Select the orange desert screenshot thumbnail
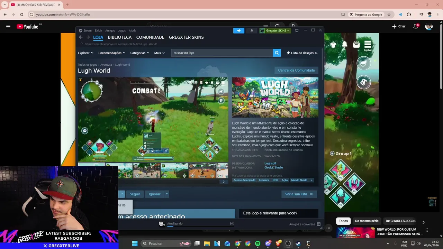 pyautogui.click(x=202, y=171)
